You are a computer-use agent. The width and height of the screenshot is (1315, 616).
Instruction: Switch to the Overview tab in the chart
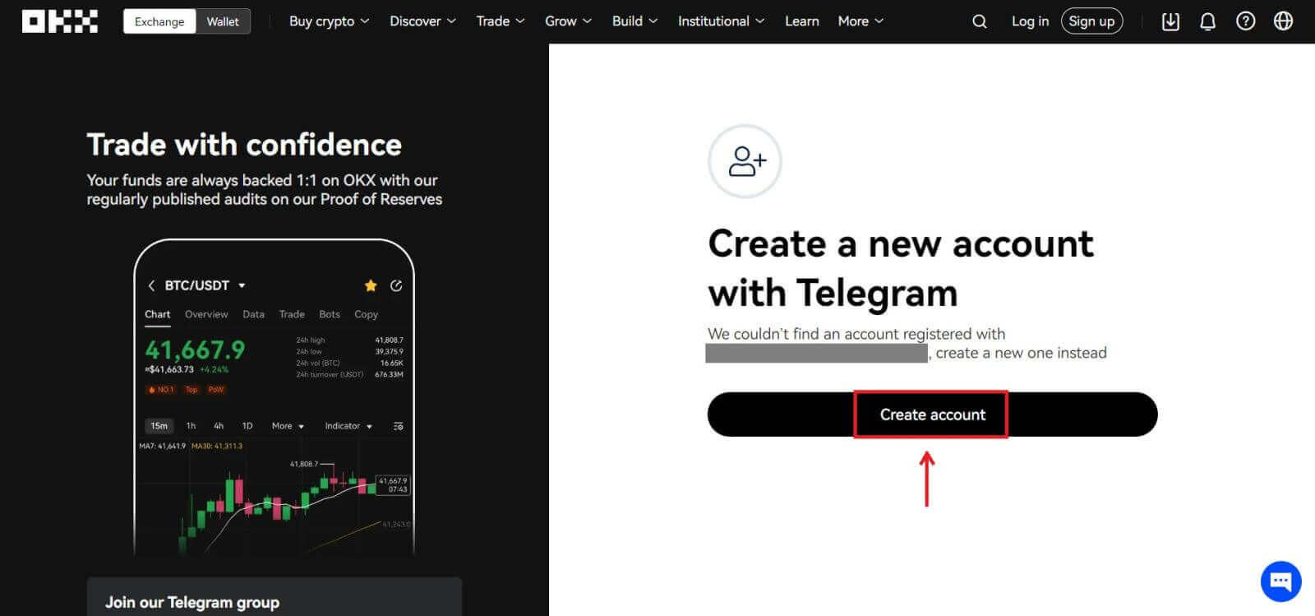pos(205,314)
